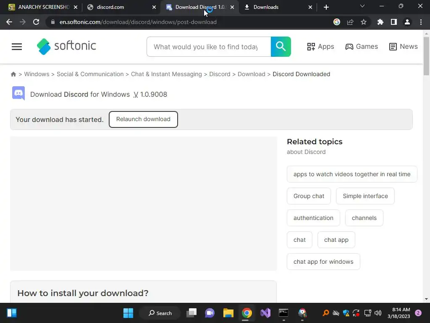Click the browser forward arrow
The width and height of the screenshot is (430, 323).
pyautogui.click(x=23, y=22)
